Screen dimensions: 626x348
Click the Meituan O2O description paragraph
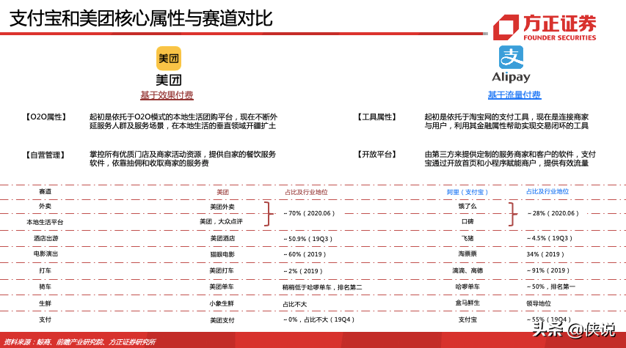pos(183,121)
